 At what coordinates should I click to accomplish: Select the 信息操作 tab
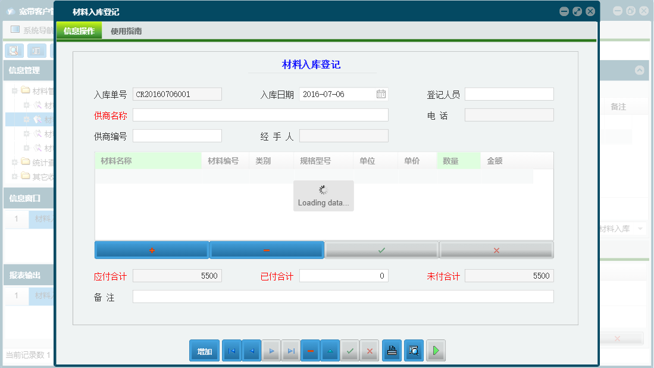point(79,30)
